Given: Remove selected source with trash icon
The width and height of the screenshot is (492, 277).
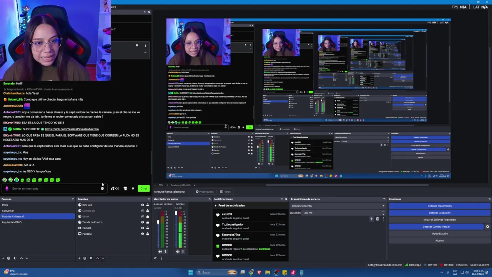Looking at the screenshot, I should 85,258.
